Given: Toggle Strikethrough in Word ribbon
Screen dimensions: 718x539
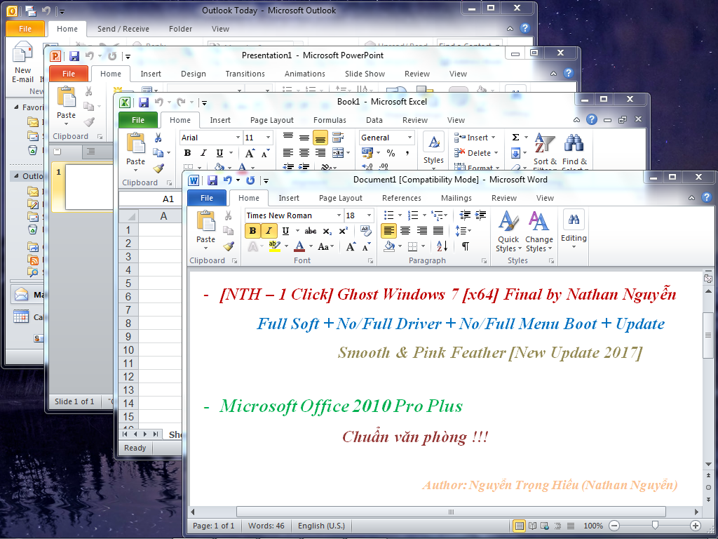Looking at the screenshot, I should point(311,231).
